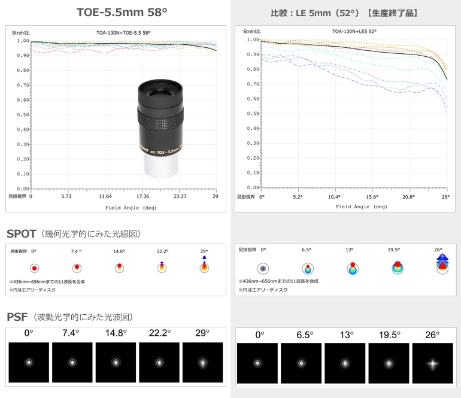This screenshot has width=461, height=398.
Task: Click the 29° spot diagram for TOE-5.5mm
Action: pyautogui.click(x=204, y=266)
